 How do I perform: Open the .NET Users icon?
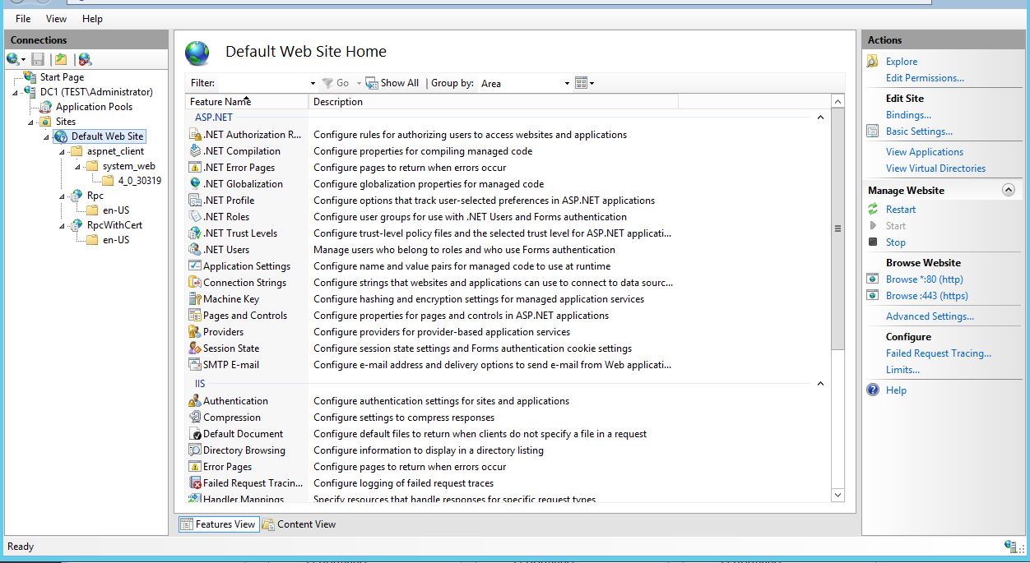195,250
